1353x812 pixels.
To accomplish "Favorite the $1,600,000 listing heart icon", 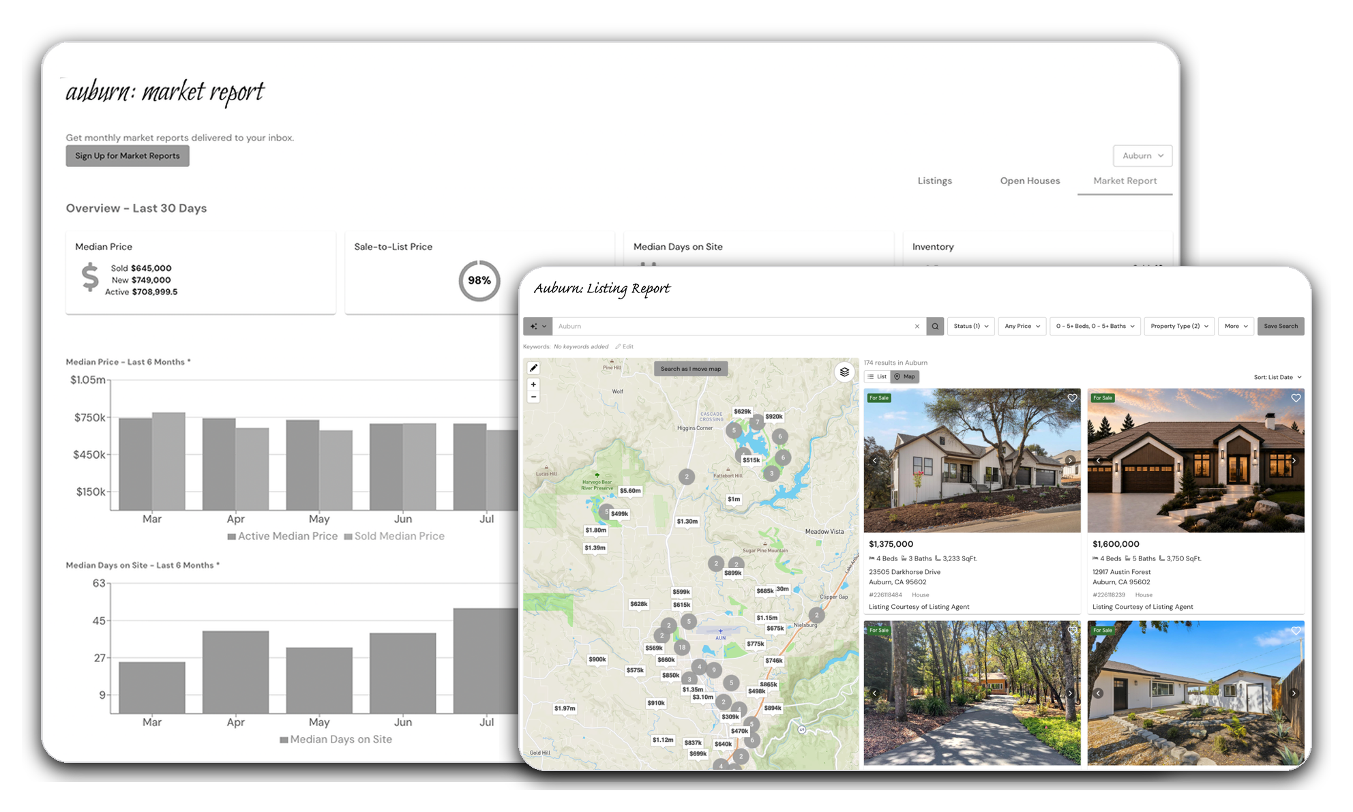I will [x=1296, y=398].
